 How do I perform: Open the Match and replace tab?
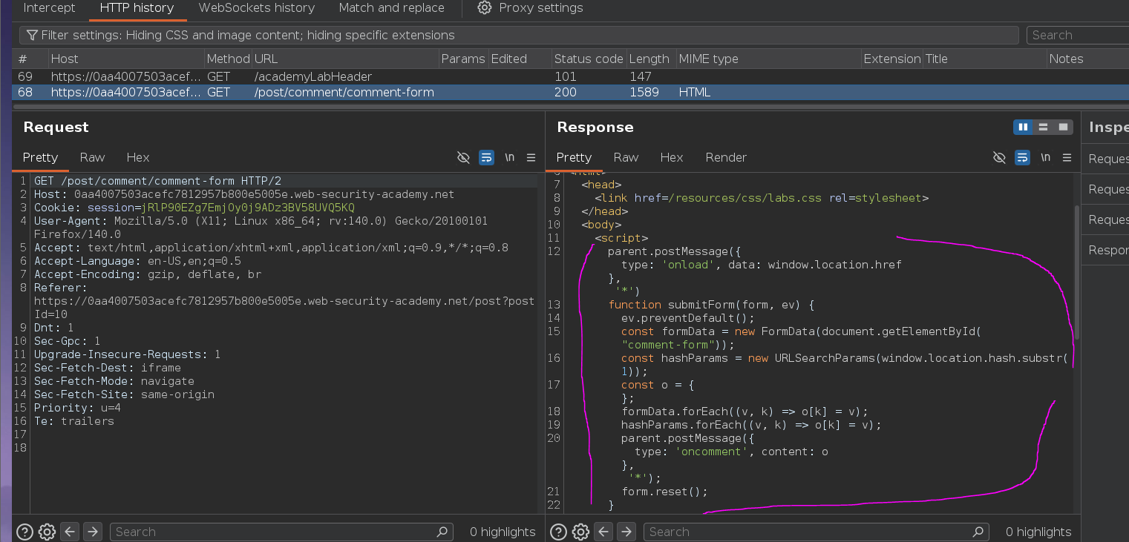click(391, 8)
